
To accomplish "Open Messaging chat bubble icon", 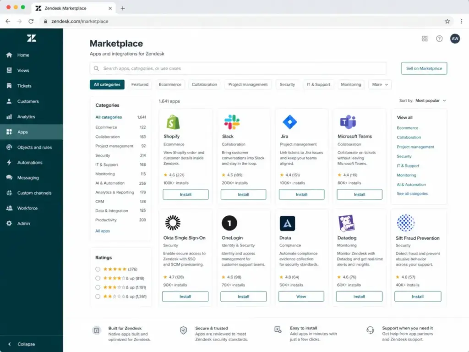I will pyautogui.click(x=9, y=177).
